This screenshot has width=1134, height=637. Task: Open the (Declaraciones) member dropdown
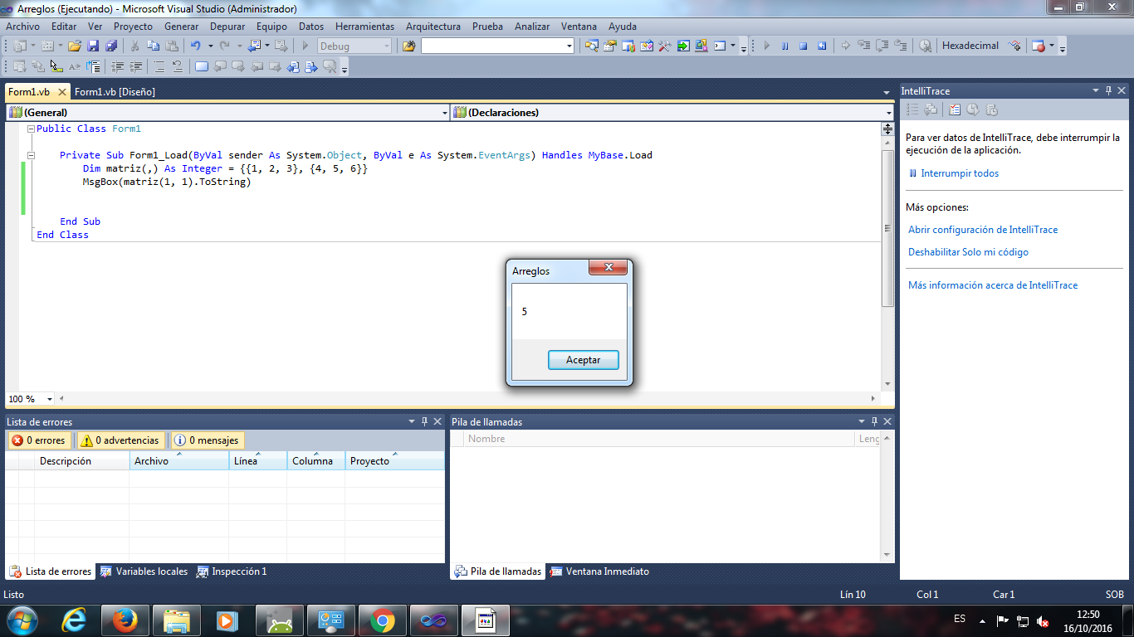[883, 111]
